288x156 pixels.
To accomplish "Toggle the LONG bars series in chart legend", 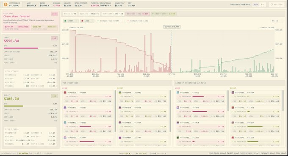I will 87,21.
